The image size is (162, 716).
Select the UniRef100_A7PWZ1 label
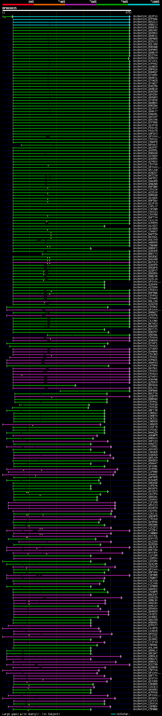tap(145, 360)
